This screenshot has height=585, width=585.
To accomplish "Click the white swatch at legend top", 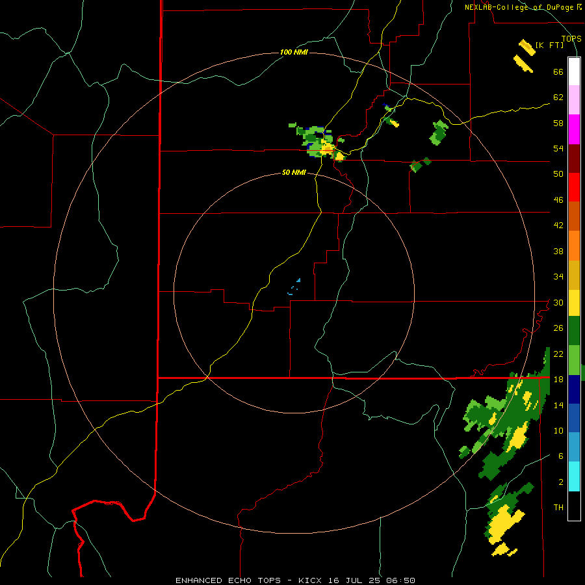I will [574, 71].
